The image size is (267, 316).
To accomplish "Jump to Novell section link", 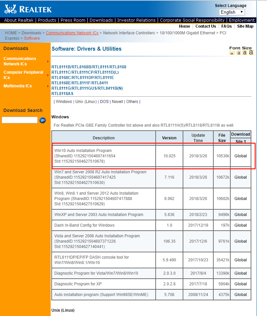I will pos(117,102).
